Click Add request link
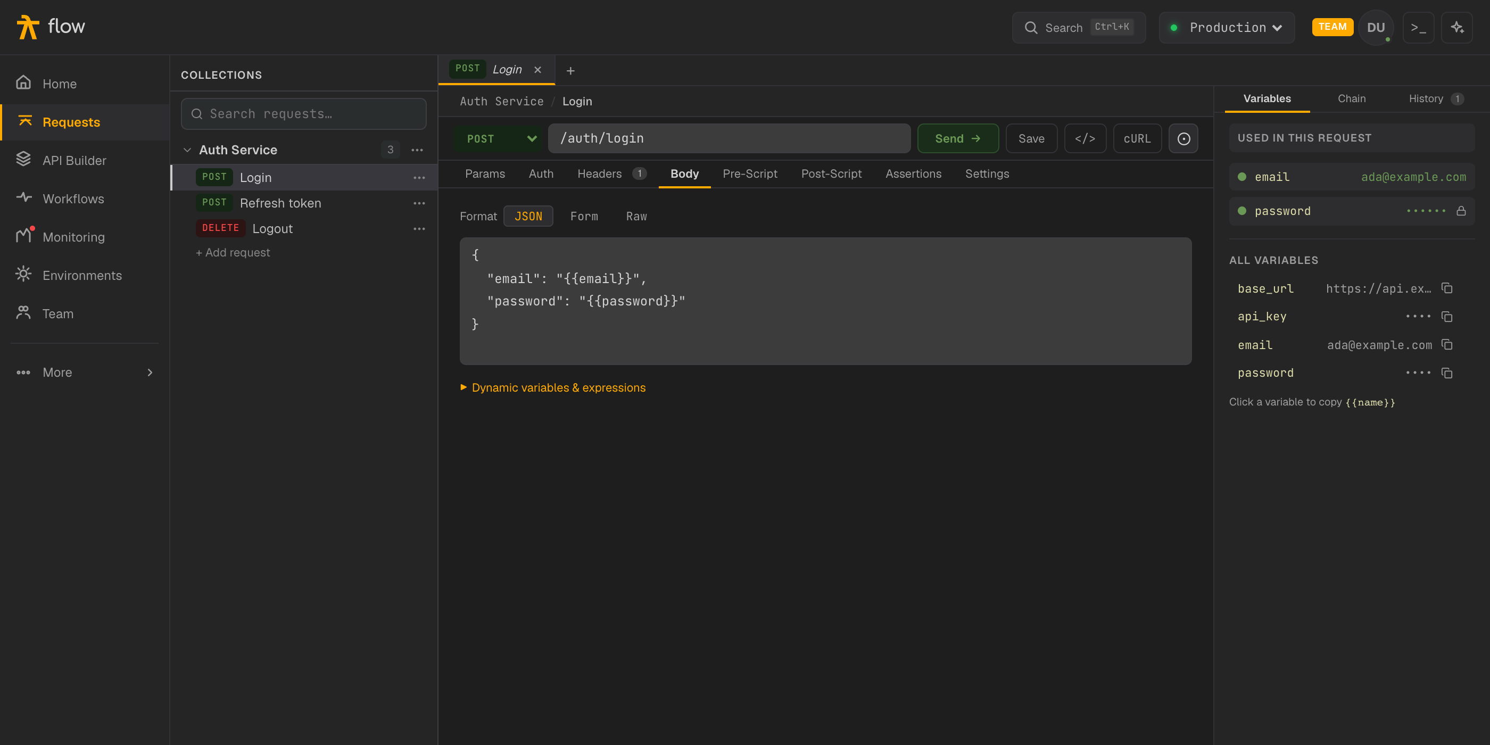 [x=233, y=253]
